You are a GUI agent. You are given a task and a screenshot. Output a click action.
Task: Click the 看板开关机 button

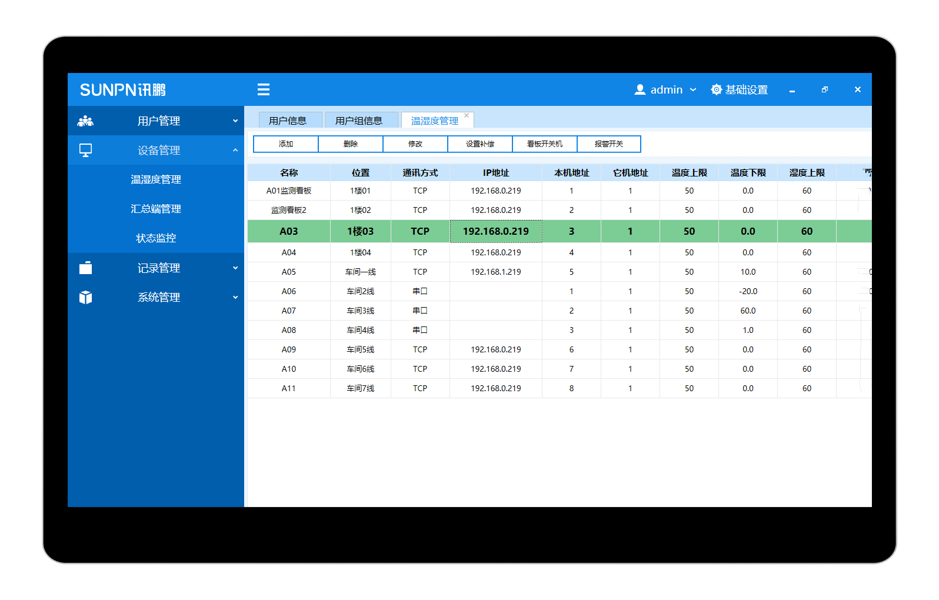[x=545, y=144]
